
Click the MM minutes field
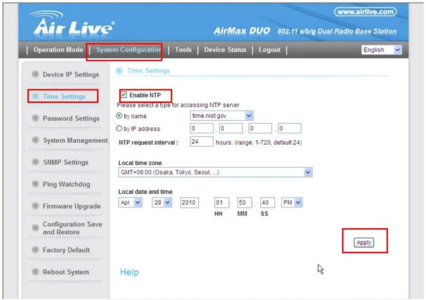click(244, 203)
